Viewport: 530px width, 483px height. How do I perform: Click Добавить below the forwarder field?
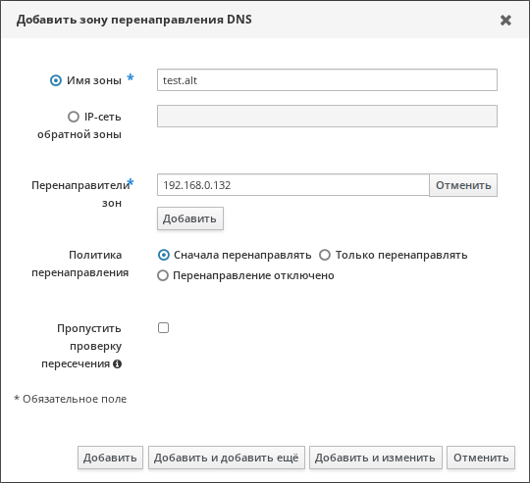click(x=190, y=218)
